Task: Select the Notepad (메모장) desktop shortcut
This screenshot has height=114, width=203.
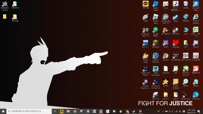Action: click(x=196, y=83)
